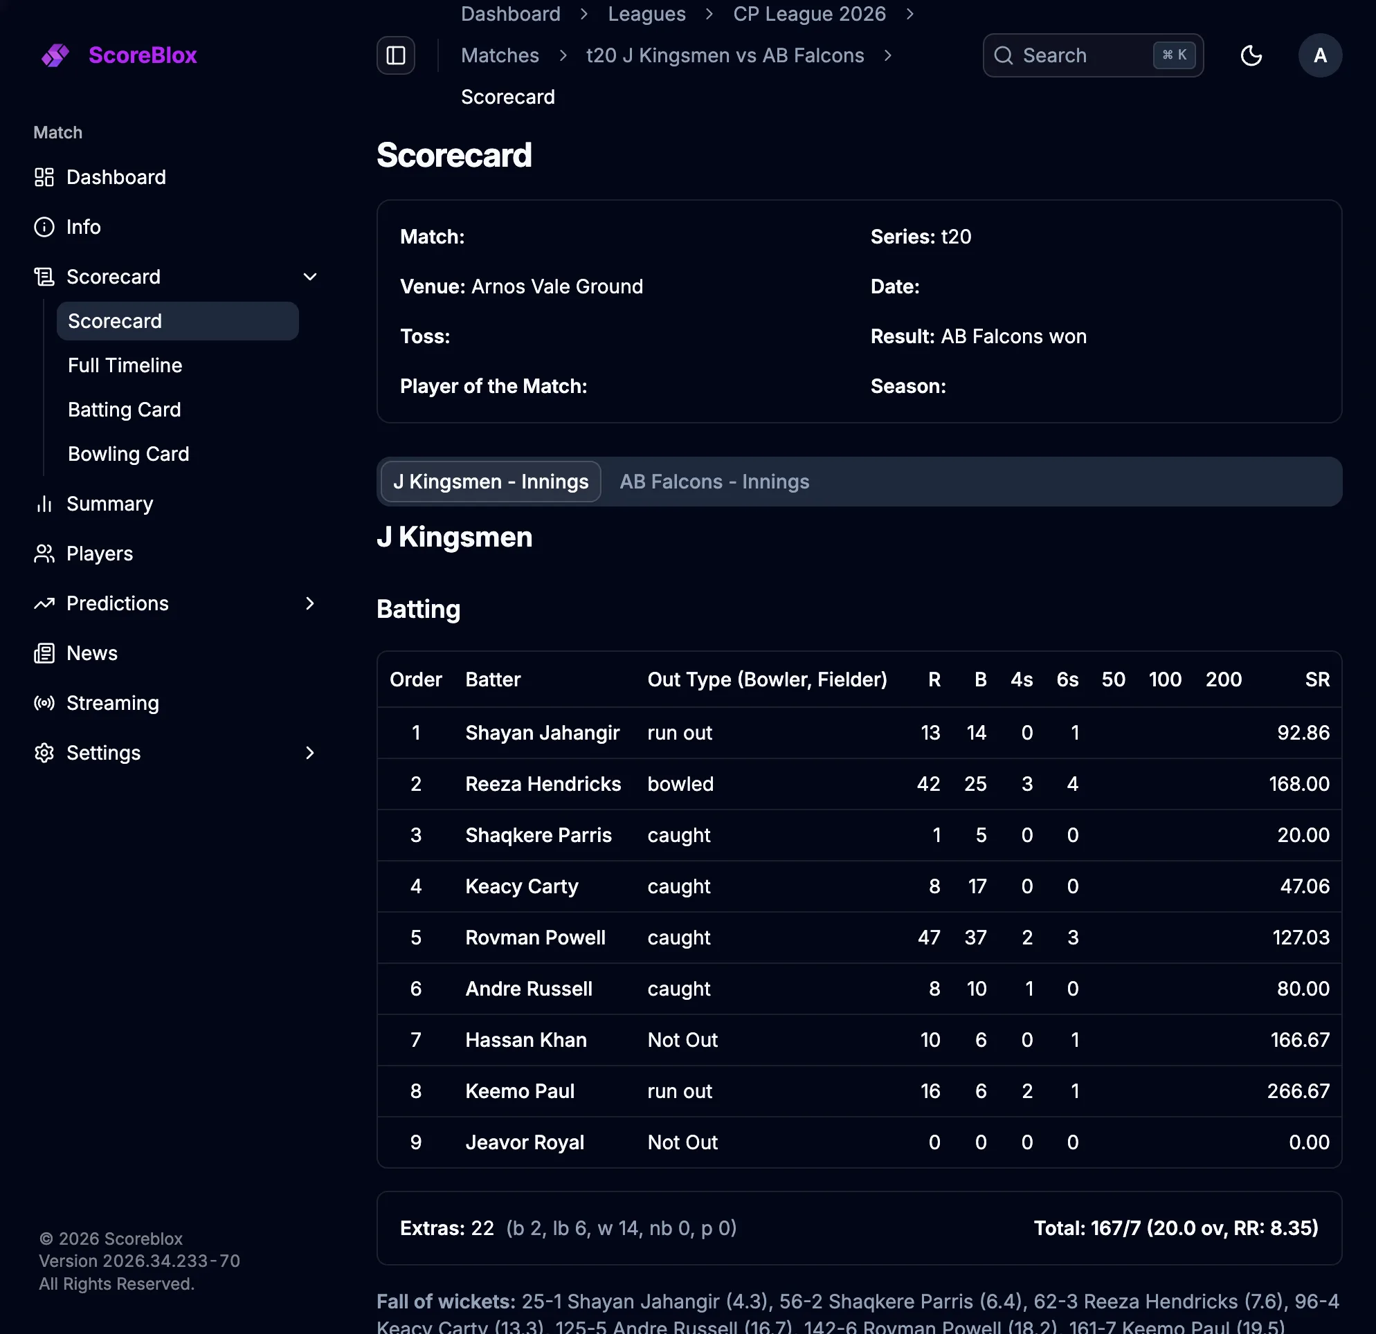The image size is (1376, 1334).
Task: Select the J Kingsmen - Innings tab
Action: click(491, 482)
